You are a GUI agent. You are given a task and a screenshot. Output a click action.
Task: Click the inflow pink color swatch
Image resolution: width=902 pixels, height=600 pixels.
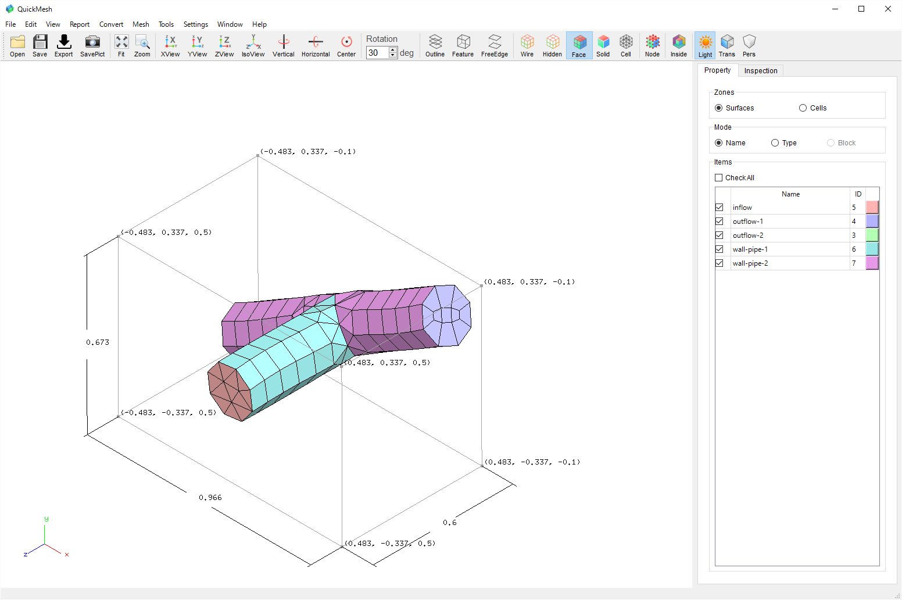click(872, 208)
